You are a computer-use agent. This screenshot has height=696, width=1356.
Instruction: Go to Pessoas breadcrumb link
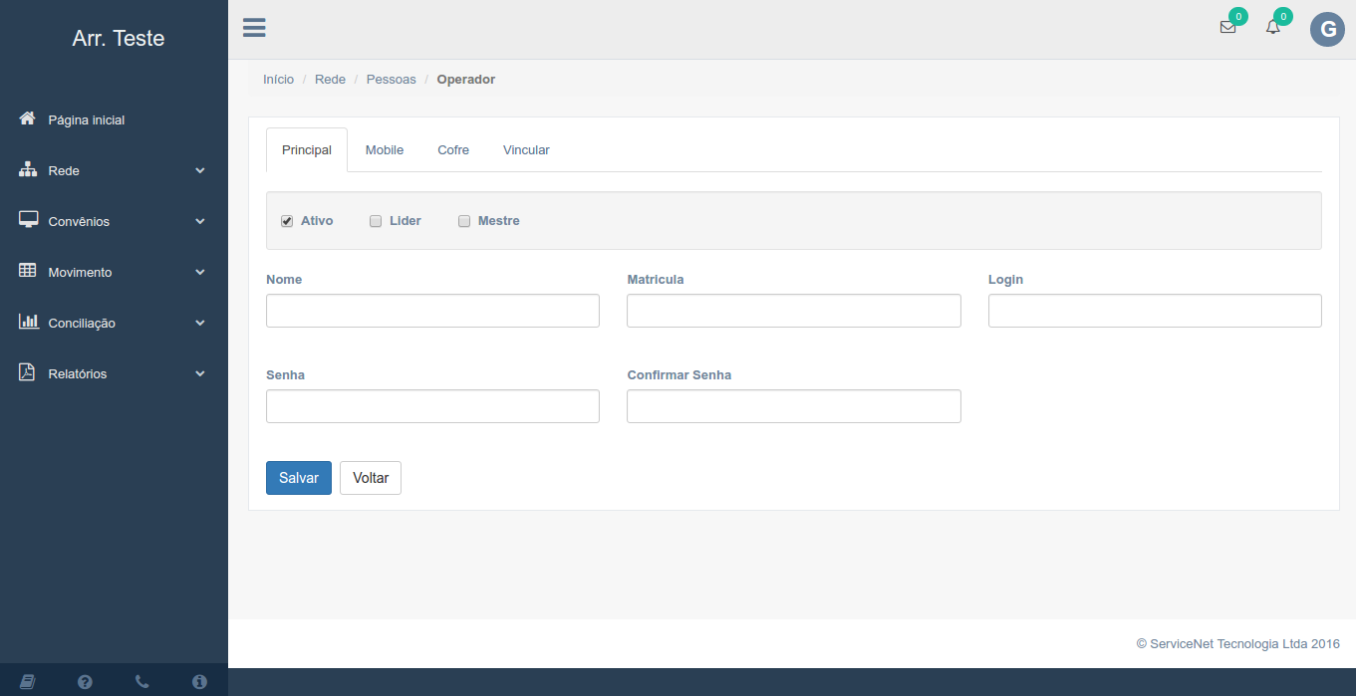pos(391,80)
